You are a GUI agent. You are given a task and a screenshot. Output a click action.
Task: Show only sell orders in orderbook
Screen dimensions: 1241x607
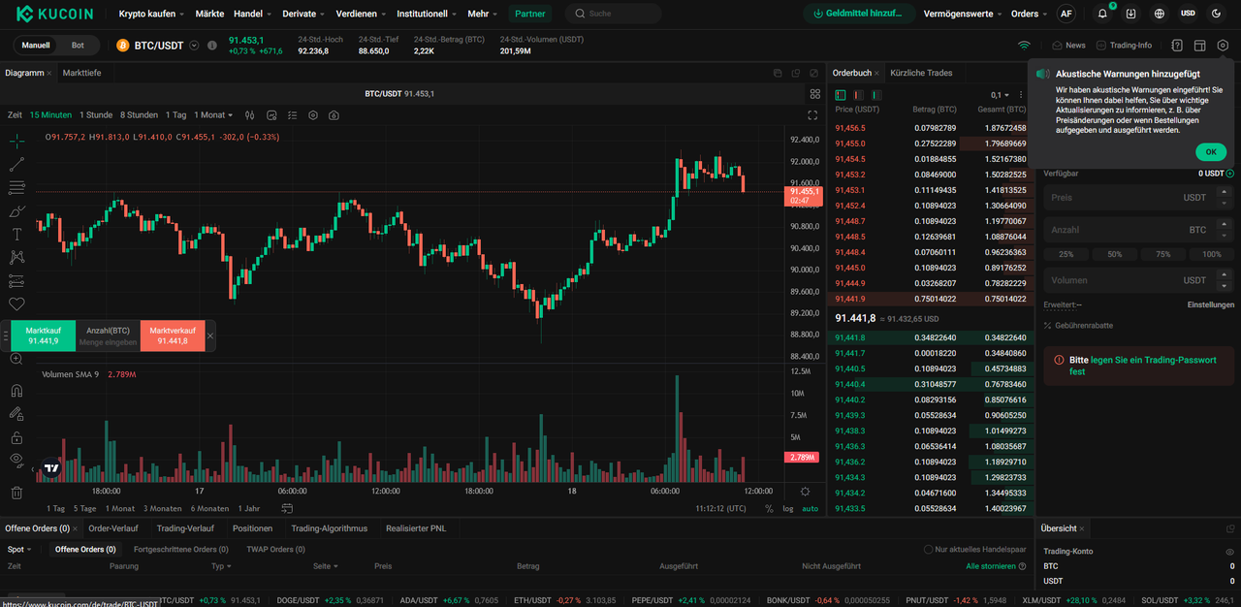coord(858,95)
